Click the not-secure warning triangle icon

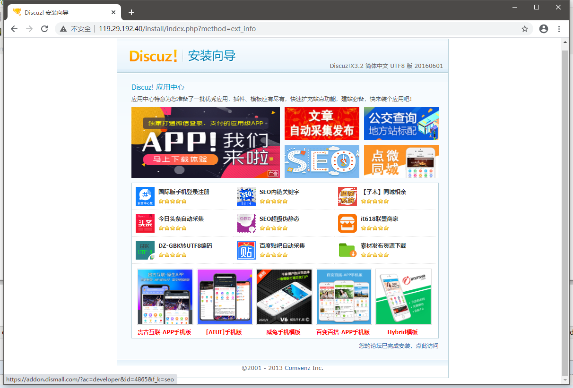coord(63,29)
